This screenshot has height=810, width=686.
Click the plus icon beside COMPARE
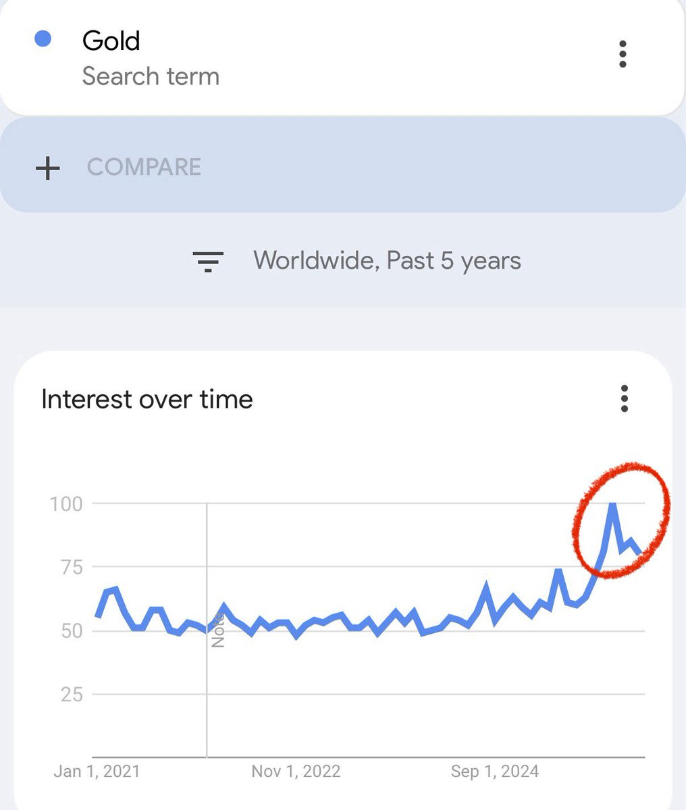tap(47, 167)
